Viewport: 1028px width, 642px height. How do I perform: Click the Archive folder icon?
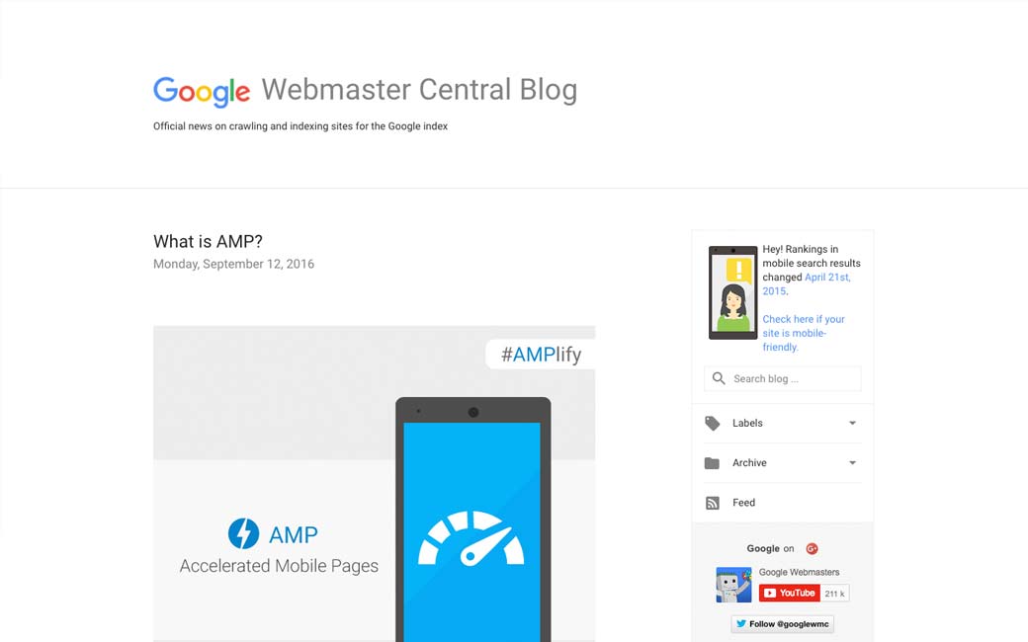712,463
